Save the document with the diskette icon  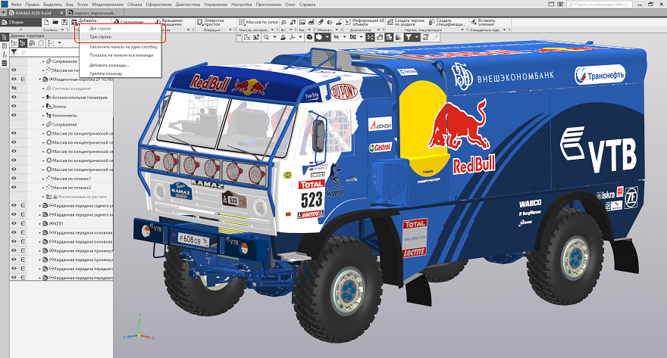coord(64,22)
